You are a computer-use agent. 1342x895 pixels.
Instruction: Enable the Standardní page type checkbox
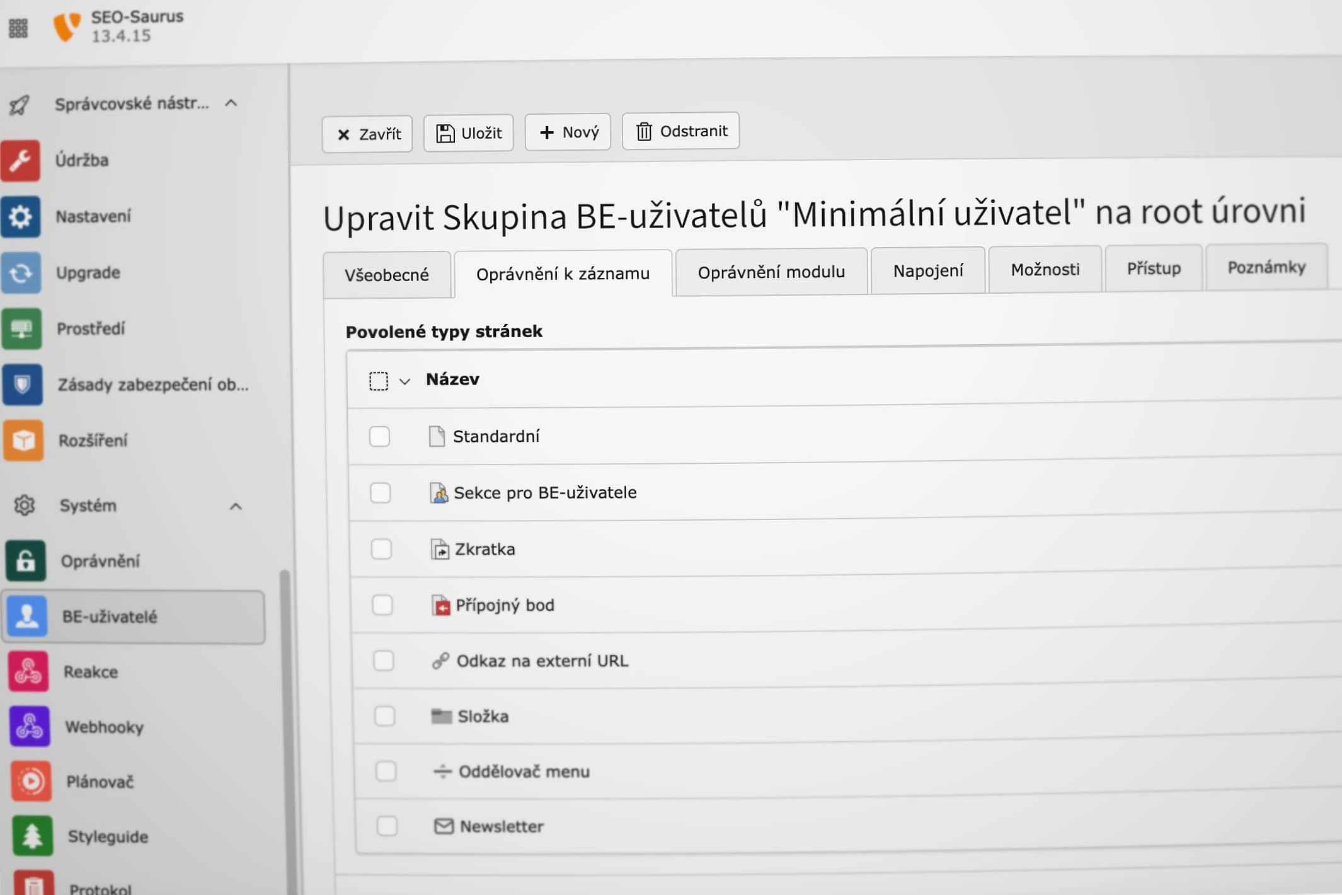[379, 436]
